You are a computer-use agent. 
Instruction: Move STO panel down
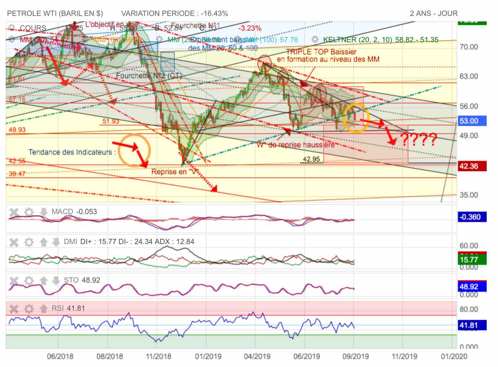[56, 280]
